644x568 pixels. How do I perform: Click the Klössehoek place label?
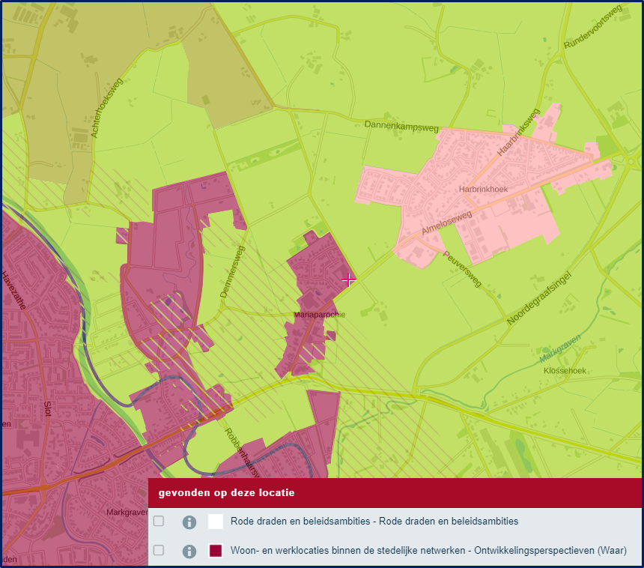565,370
